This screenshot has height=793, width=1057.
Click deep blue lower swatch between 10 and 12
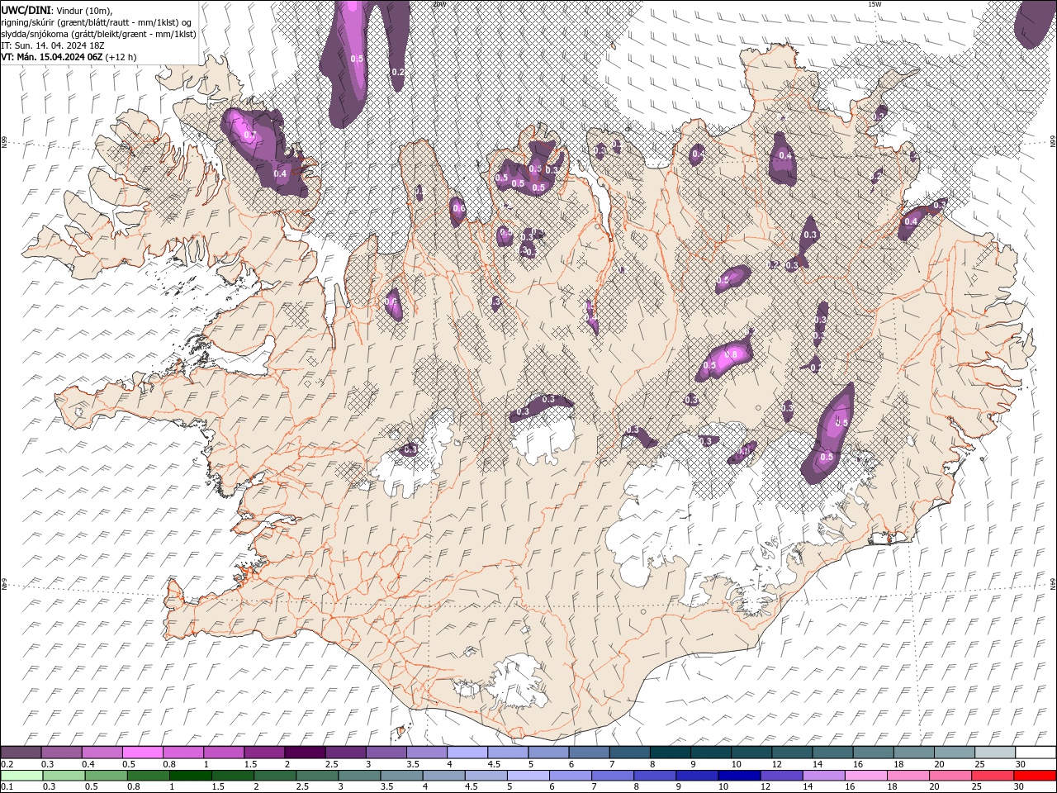click(x=739, y=776)
